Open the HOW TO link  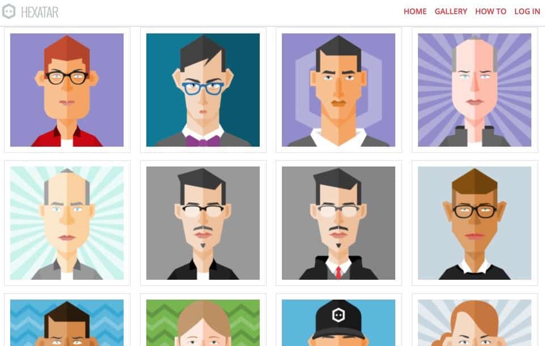coord(491,11)
